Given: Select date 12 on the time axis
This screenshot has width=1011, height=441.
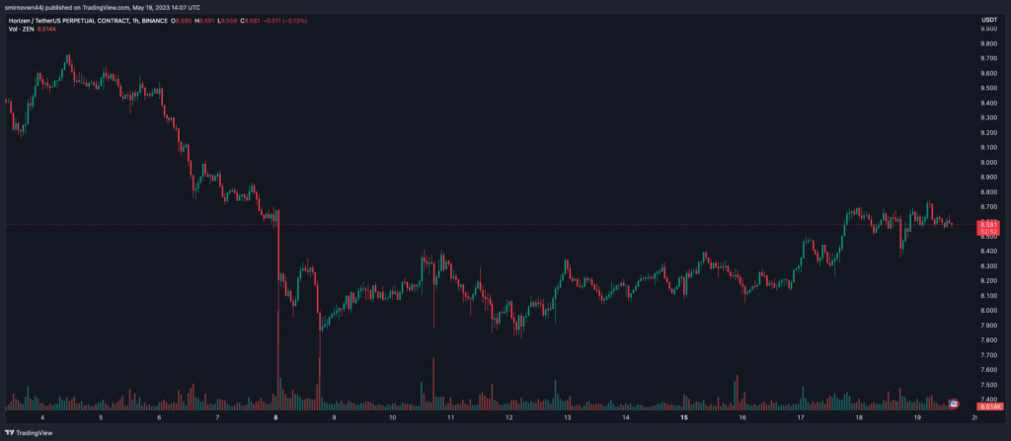Looking at the screenshot, I should pos(509,417).
